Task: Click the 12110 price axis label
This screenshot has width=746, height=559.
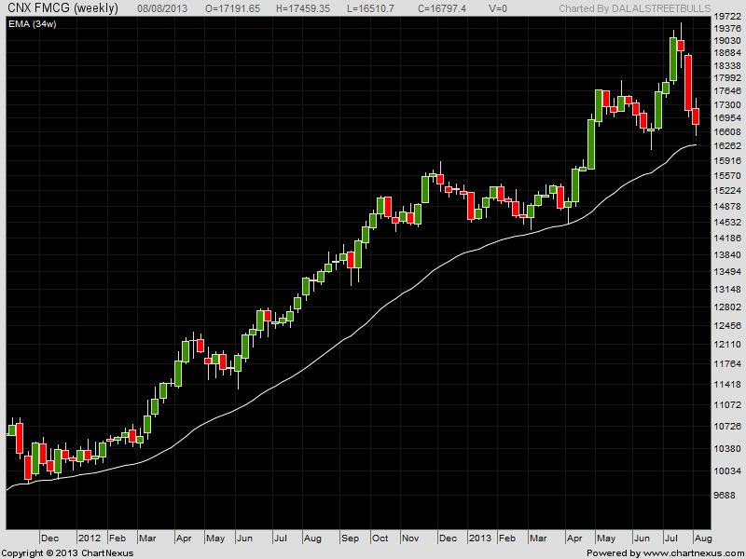Action: 727,344
